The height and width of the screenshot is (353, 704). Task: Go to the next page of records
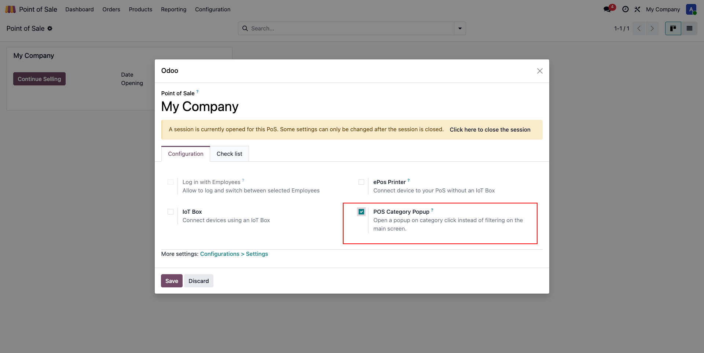point(652,28)
